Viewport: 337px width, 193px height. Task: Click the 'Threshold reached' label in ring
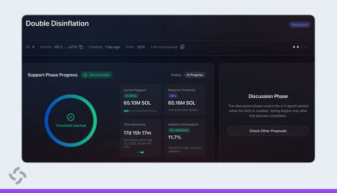[71, 126]
